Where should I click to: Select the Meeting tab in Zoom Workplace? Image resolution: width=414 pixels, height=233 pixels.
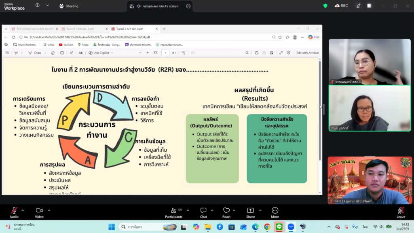[x=69, y=6]
